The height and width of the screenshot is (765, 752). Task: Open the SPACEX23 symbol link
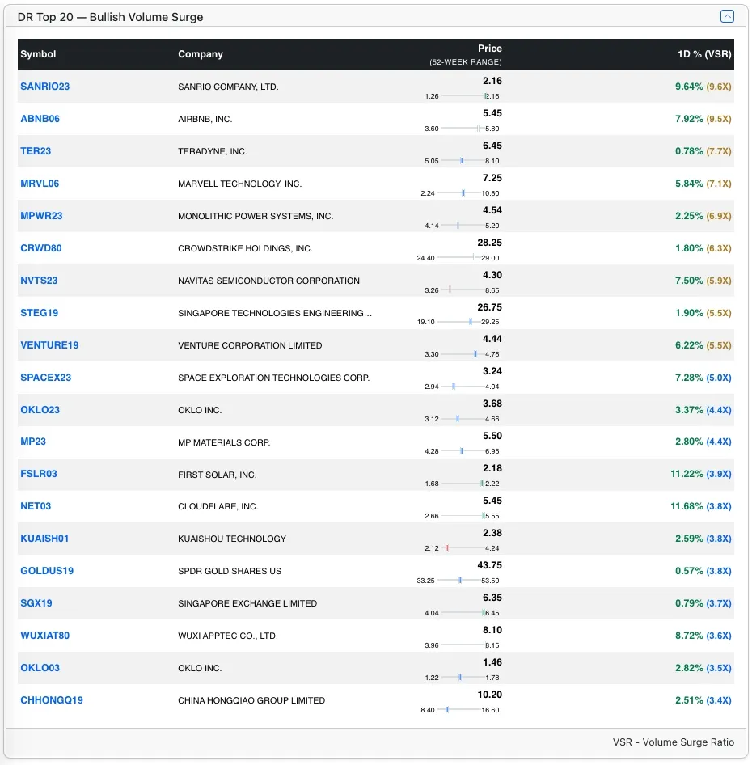click(46, 377)
